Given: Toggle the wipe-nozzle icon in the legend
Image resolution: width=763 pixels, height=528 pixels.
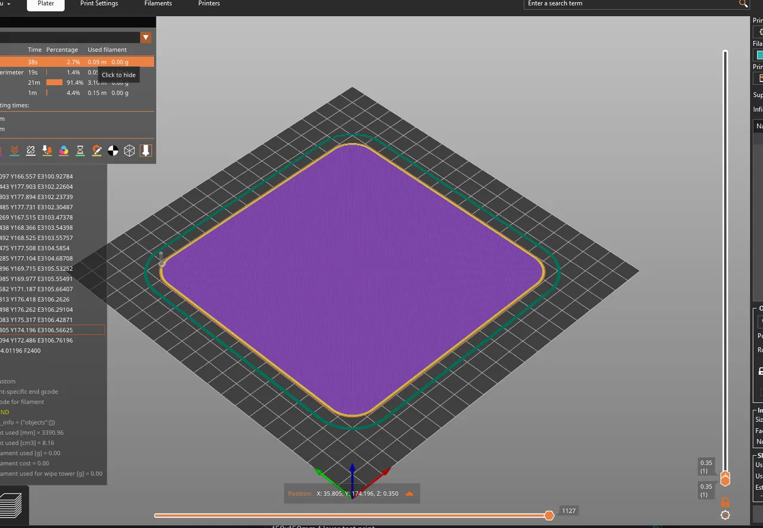Looking at the screenshot, I should (x=30, y=150).
